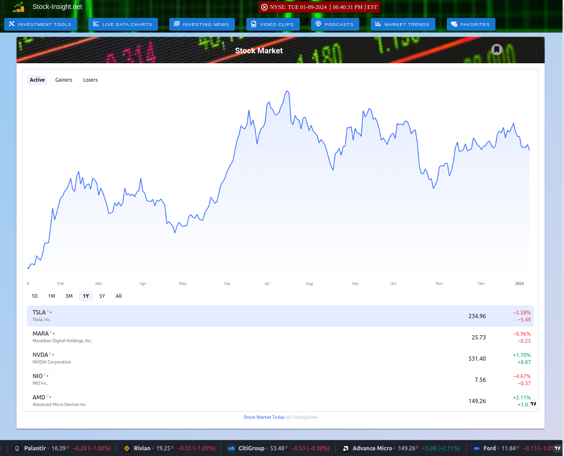This screenshot has height=456, width=564.
Task: Click the Stock-Insight.net chart logo icon
Action: pos(18,7)
